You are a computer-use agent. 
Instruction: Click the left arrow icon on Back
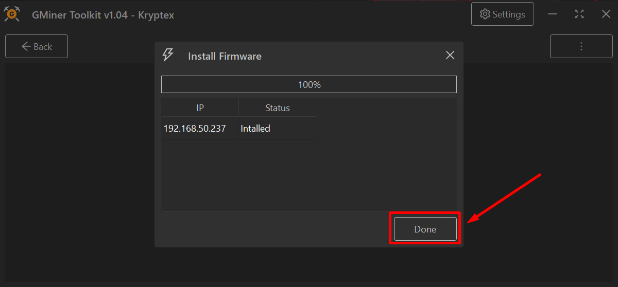(x=26, y=46)
